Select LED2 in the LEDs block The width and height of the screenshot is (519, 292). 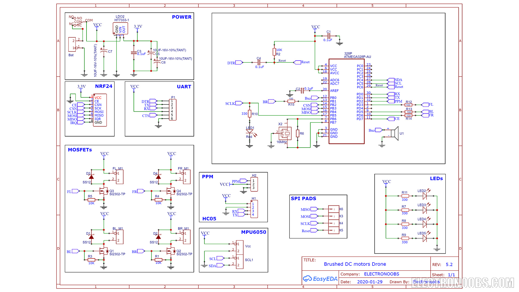tap(425, 195)
